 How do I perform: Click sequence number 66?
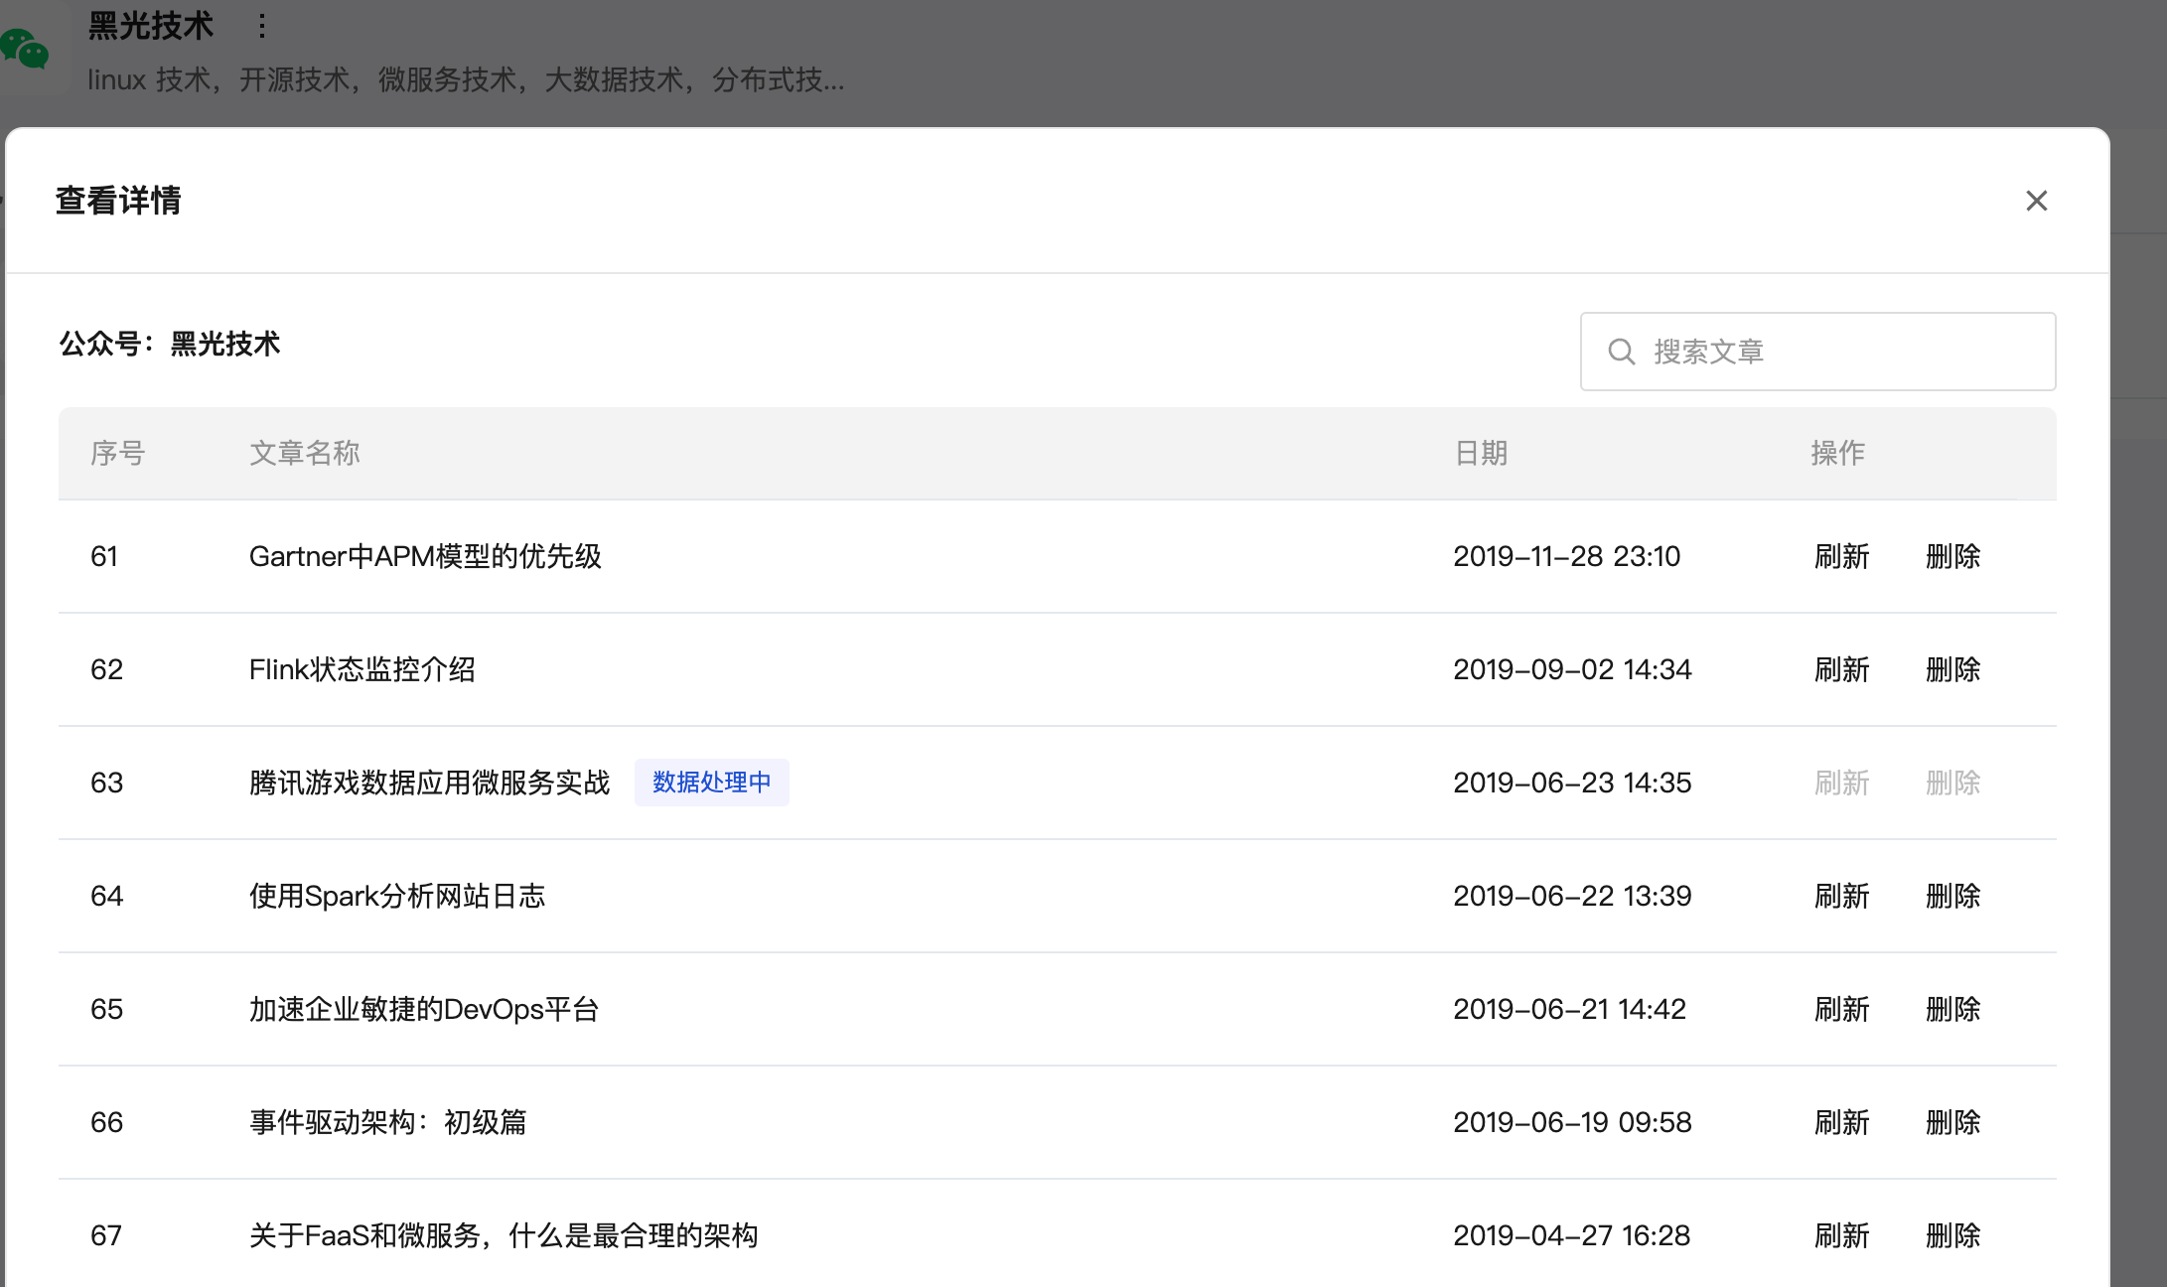pos(106,1122)
